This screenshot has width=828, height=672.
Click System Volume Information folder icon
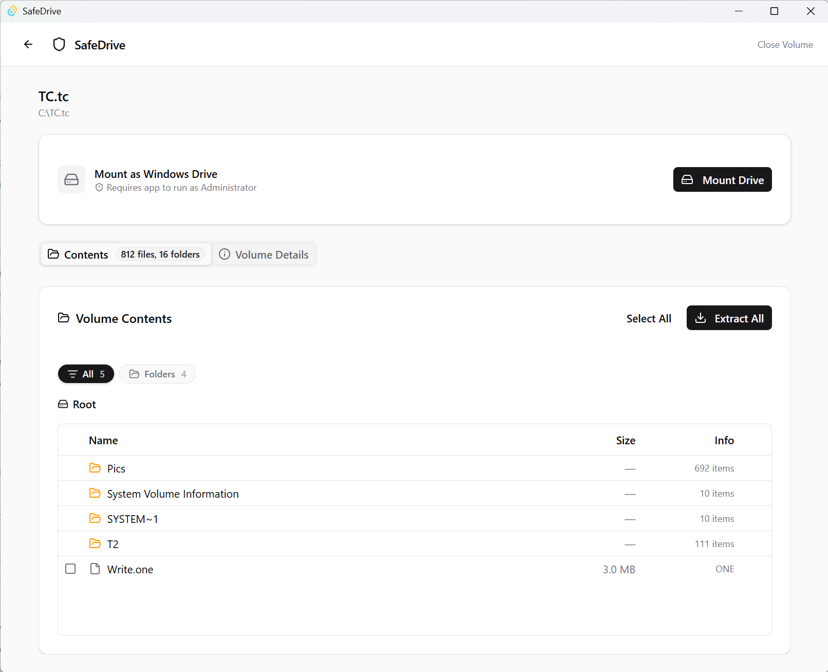95,493
